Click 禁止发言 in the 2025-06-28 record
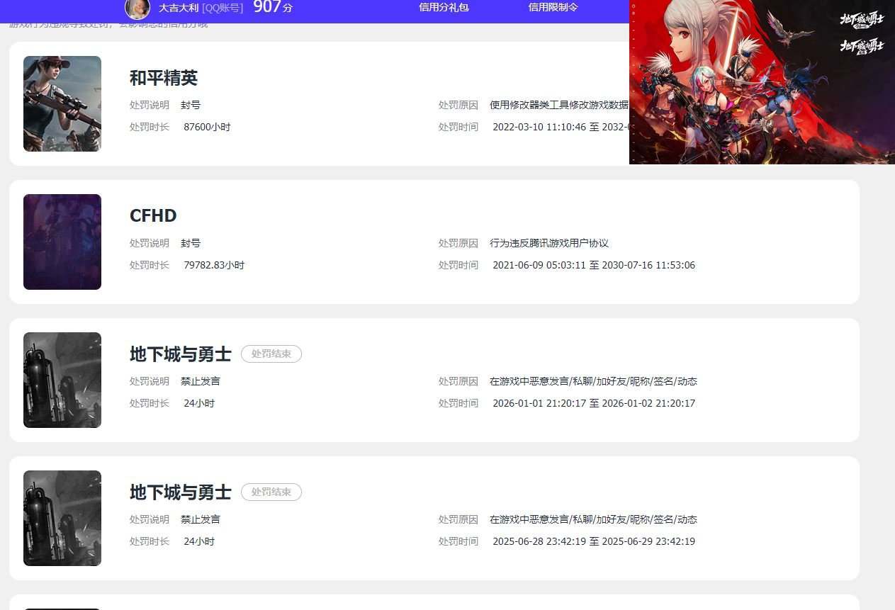 tap(201, 519)
